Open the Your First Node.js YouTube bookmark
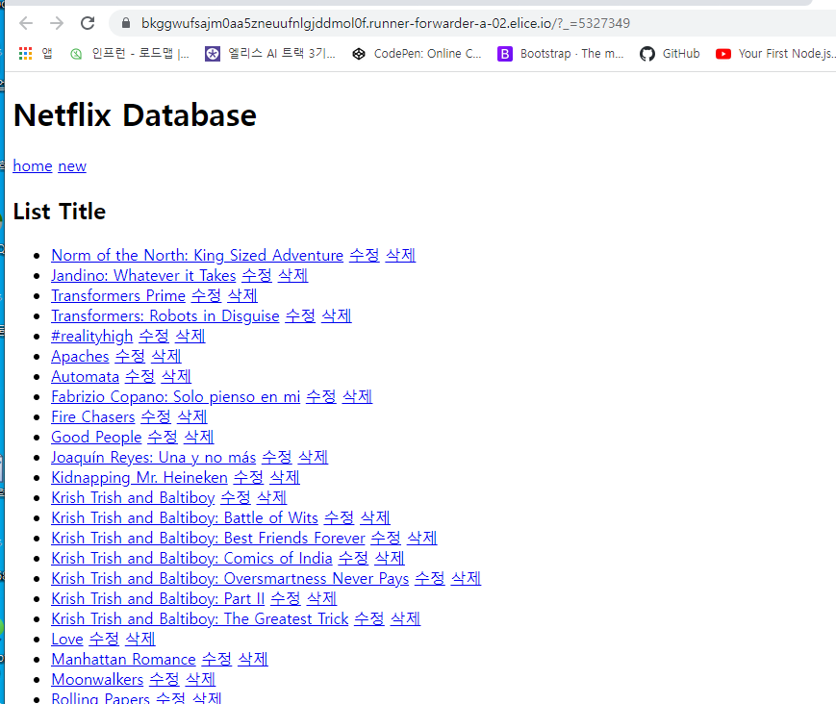 (x=775, y=53)
